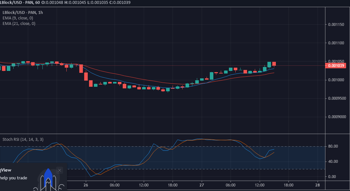The height and width of the screenshot is (191, 350).
Task: Close the TradingView promo popup
Action: tap(59, 171)
